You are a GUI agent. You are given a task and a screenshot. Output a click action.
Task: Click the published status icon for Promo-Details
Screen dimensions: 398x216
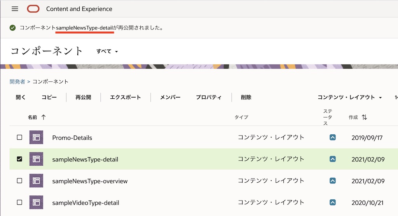[332, 137]
